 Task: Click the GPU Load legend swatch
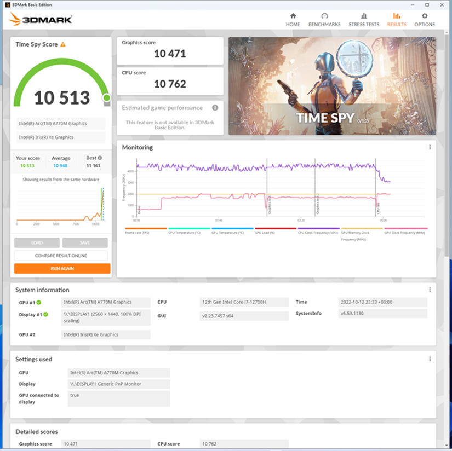tap(276, 228)
